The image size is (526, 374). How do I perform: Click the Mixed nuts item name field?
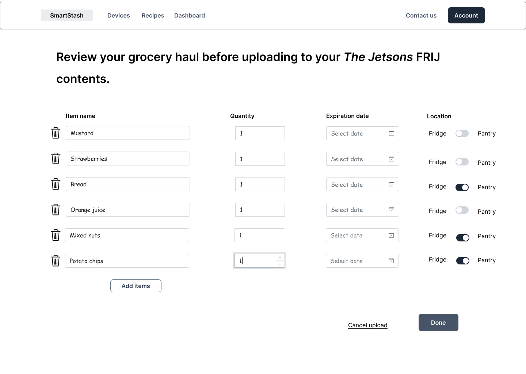coord(127,235)
